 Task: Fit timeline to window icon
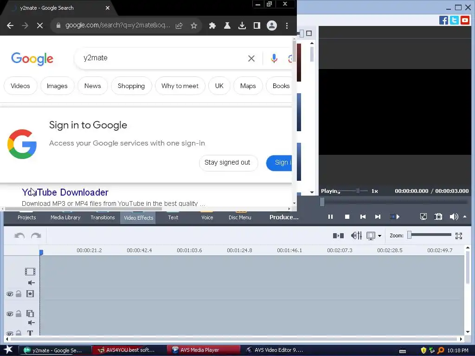coord(459,236)
